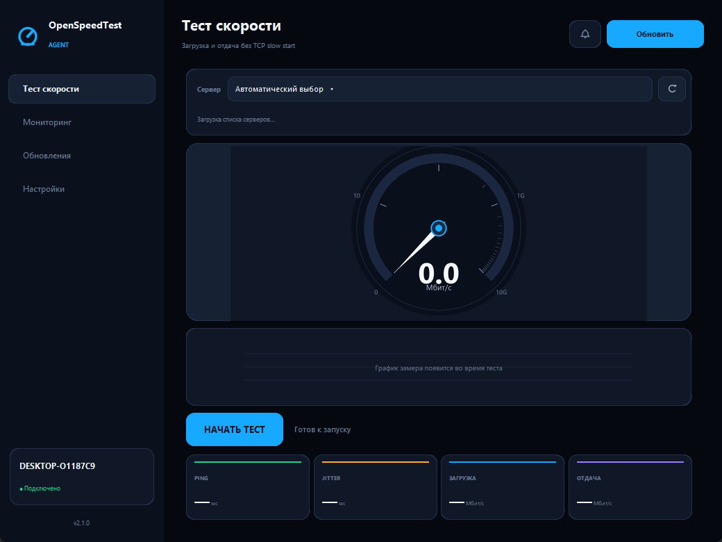The image size is (722, 542).
Task: Select the ОТДАЧА result card
Action: pos(630,487)
